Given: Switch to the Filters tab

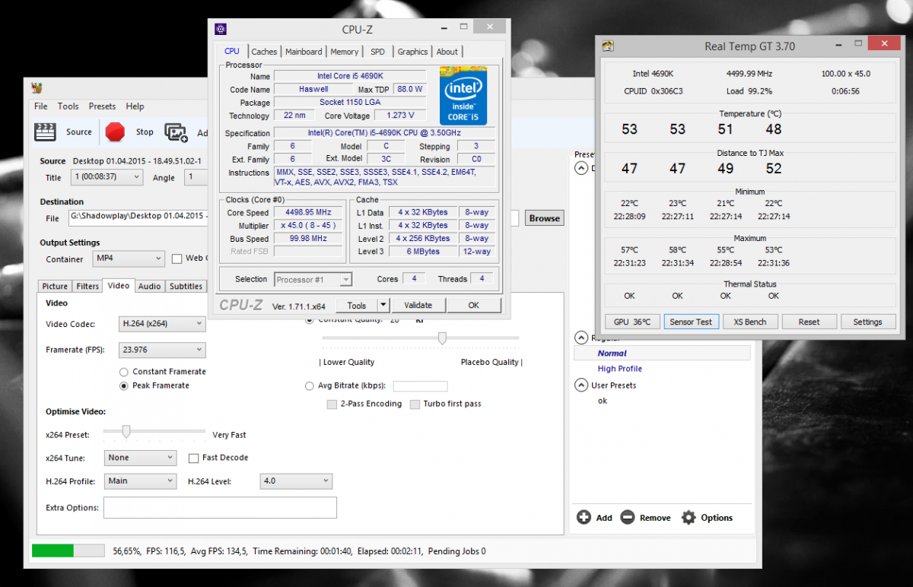Looking at the screenshot, I should click(87, 286).
